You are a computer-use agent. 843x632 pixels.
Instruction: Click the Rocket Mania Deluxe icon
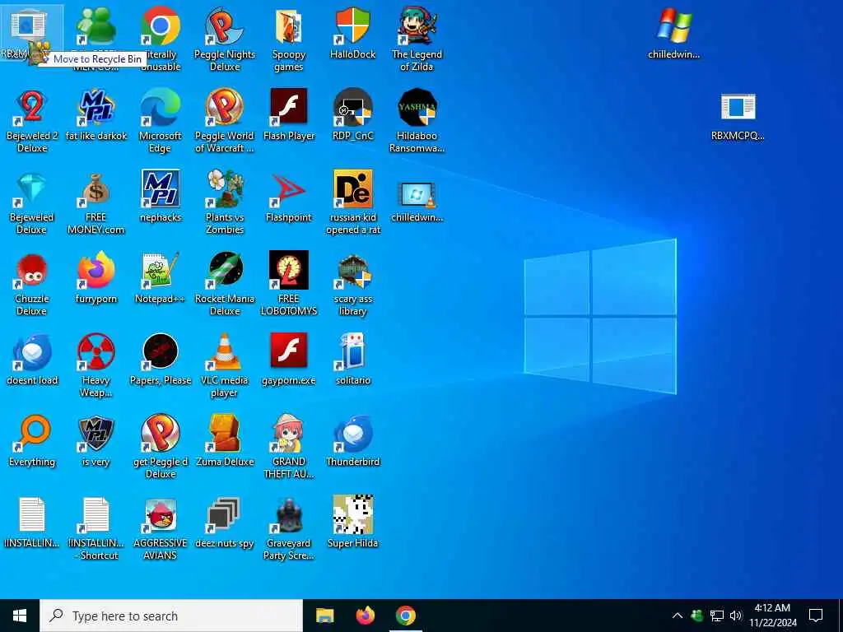pyautogui.click(x=225, y=270)
